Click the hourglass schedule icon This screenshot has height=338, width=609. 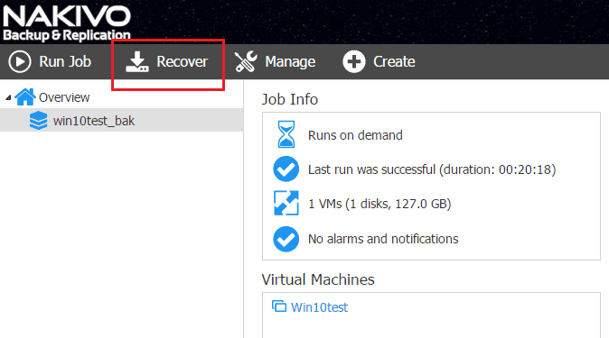(286, 134)
